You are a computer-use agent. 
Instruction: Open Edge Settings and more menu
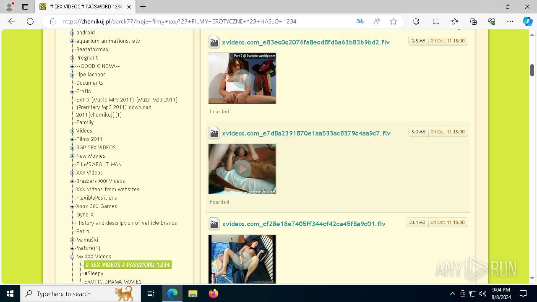510,21
